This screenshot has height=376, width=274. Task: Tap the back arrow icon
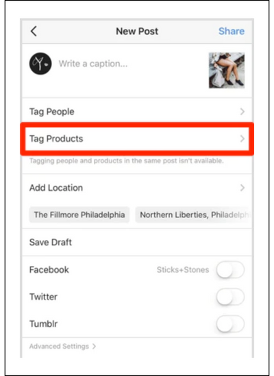click(x=34, y=31)
